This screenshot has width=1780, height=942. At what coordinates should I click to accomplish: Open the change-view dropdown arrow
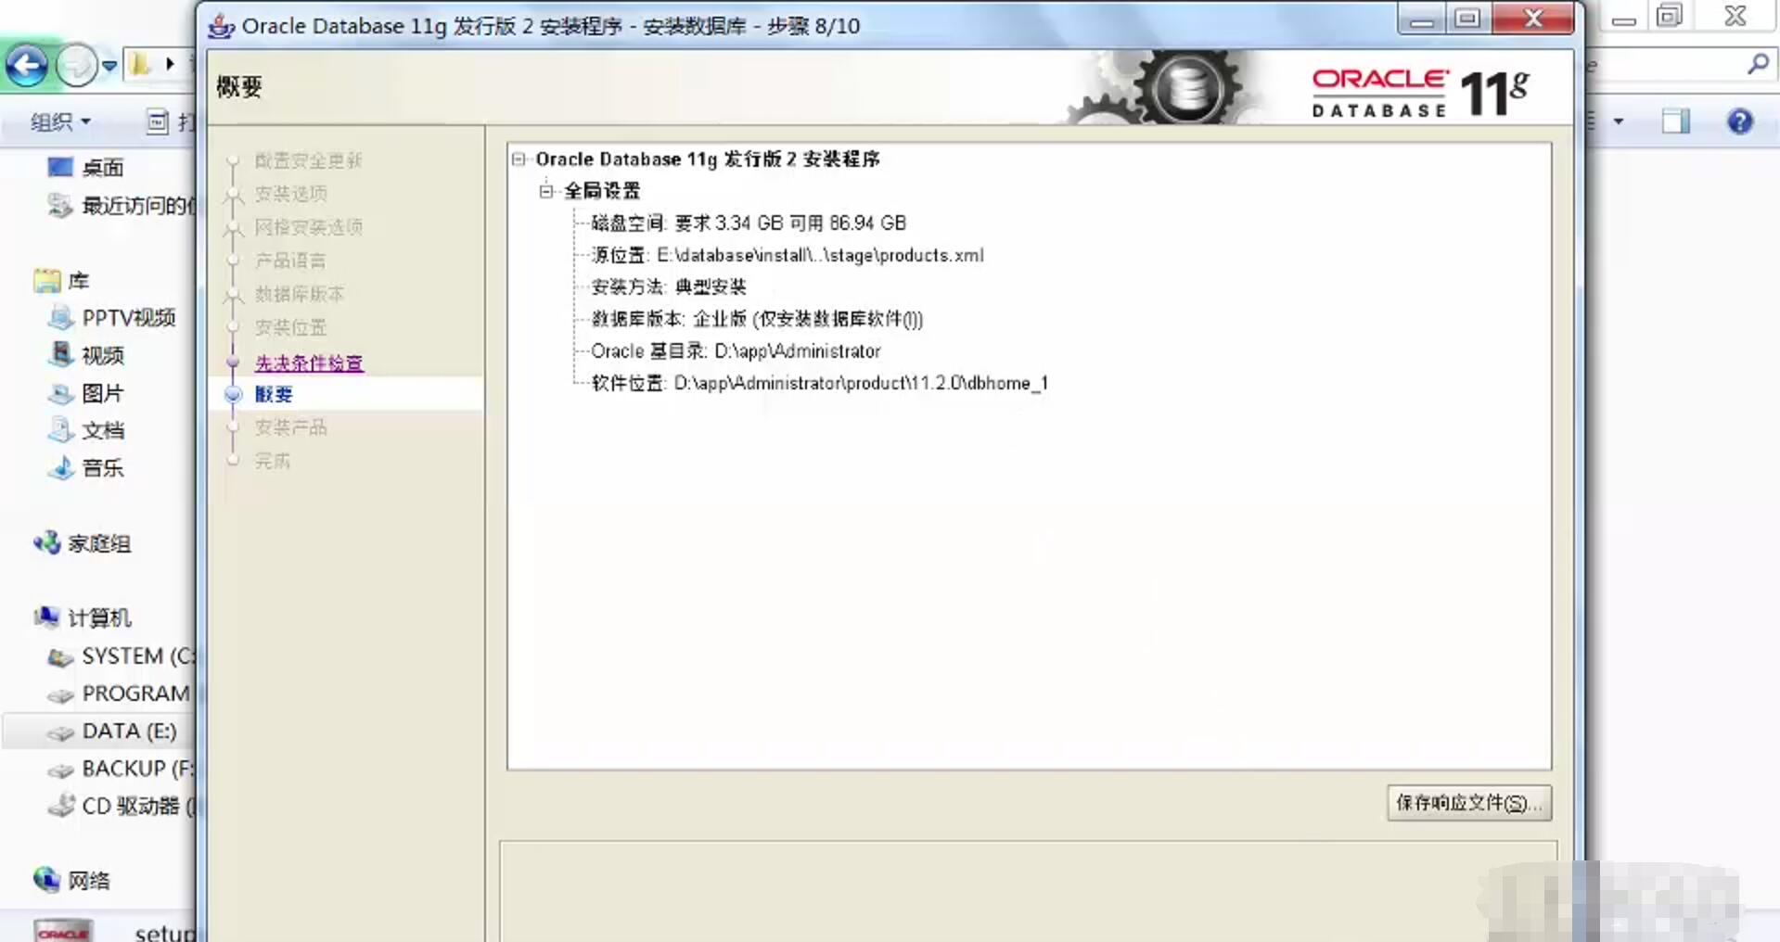(1617, 121)
